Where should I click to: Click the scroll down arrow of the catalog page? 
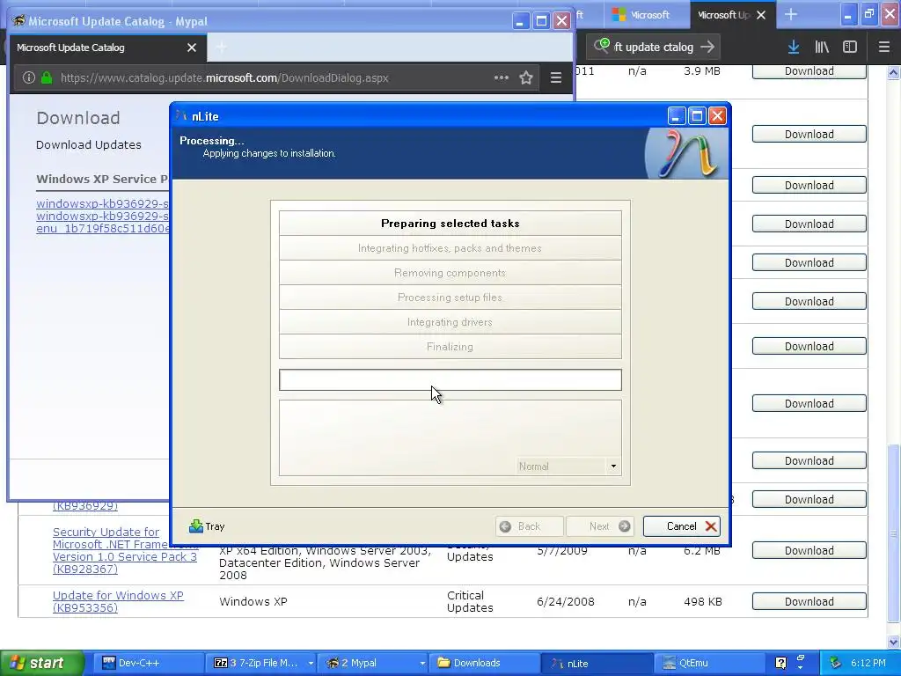click(x=893, y=642)
